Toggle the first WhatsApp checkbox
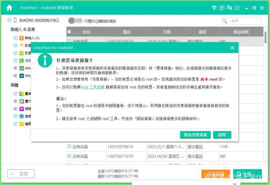This screenshot has width=270, height=185. (x=15, y=68)
